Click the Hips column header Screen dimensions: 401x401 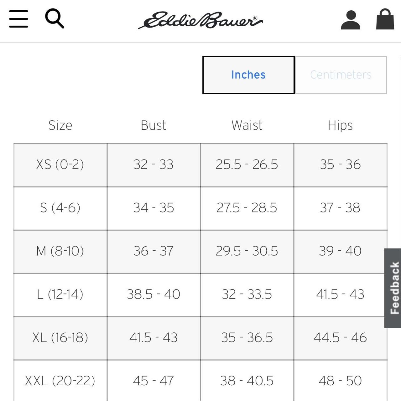point(340,125)
